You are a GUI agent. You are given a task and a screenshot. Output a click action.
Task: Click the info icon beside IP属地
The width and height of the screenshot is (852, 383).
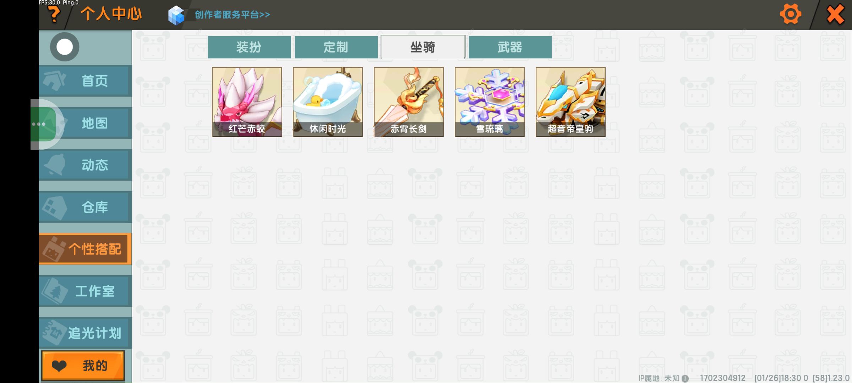coord(686,378)
